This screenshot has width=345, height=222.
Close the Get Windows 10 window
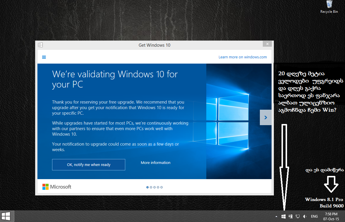tap(267, 44)
